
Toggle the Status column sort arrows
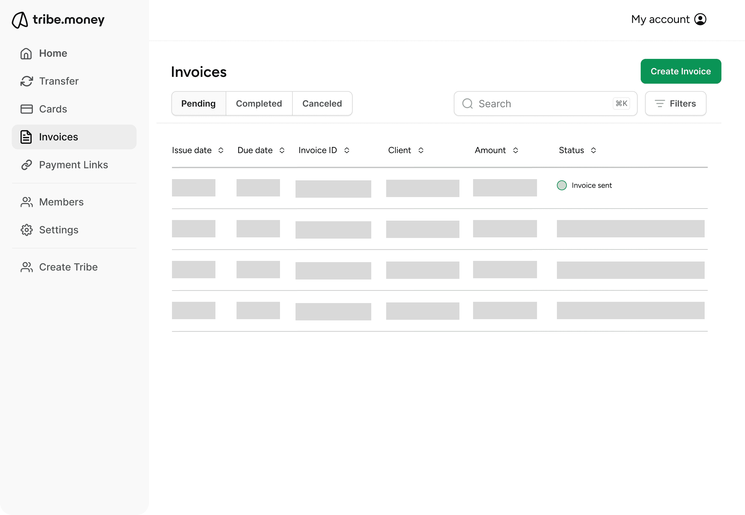point(594,150)
